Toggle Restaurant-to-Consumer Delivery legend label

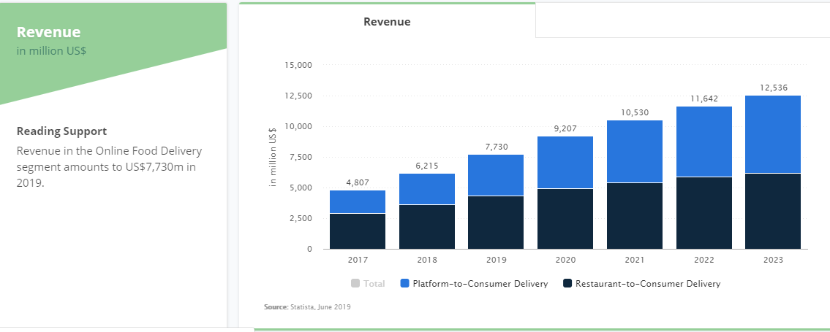(x=647, y=284)
